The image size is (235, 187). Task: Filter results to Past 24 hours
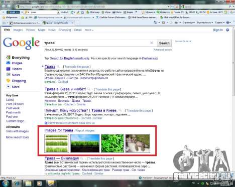point(15,104)
